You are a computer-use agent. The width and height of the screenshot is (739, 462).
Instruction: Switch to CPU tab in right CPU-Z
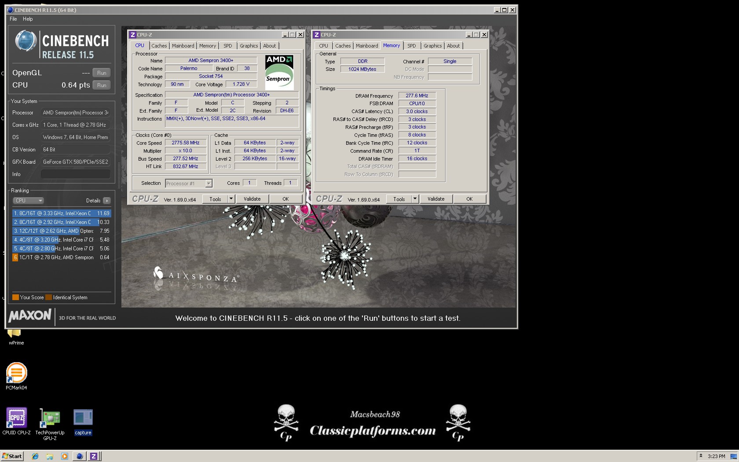(x=323, y=46)
